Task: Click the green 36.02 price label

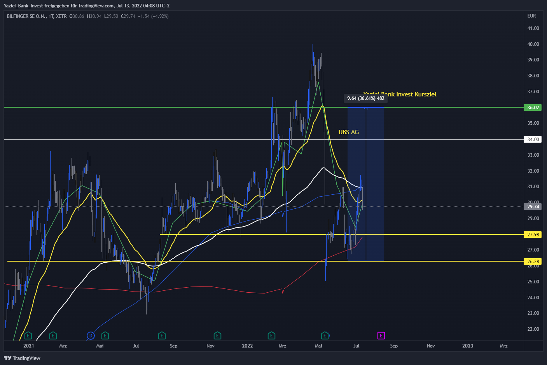Action: [x=533, y=107]
